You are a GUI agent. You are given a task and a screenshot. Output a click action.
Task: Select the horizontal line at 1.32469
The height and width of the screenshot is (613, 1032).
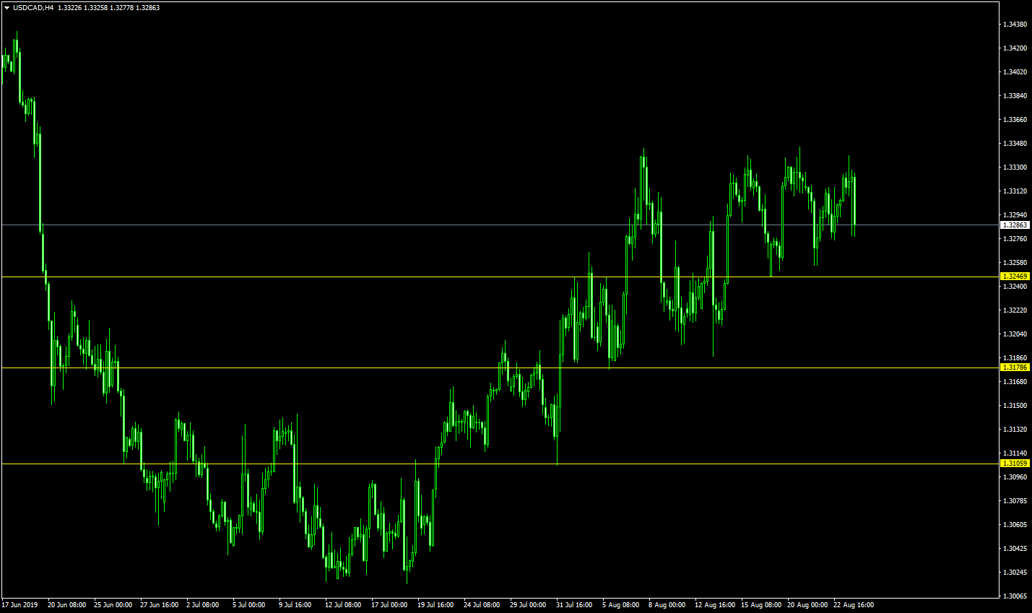pos(361,277)
